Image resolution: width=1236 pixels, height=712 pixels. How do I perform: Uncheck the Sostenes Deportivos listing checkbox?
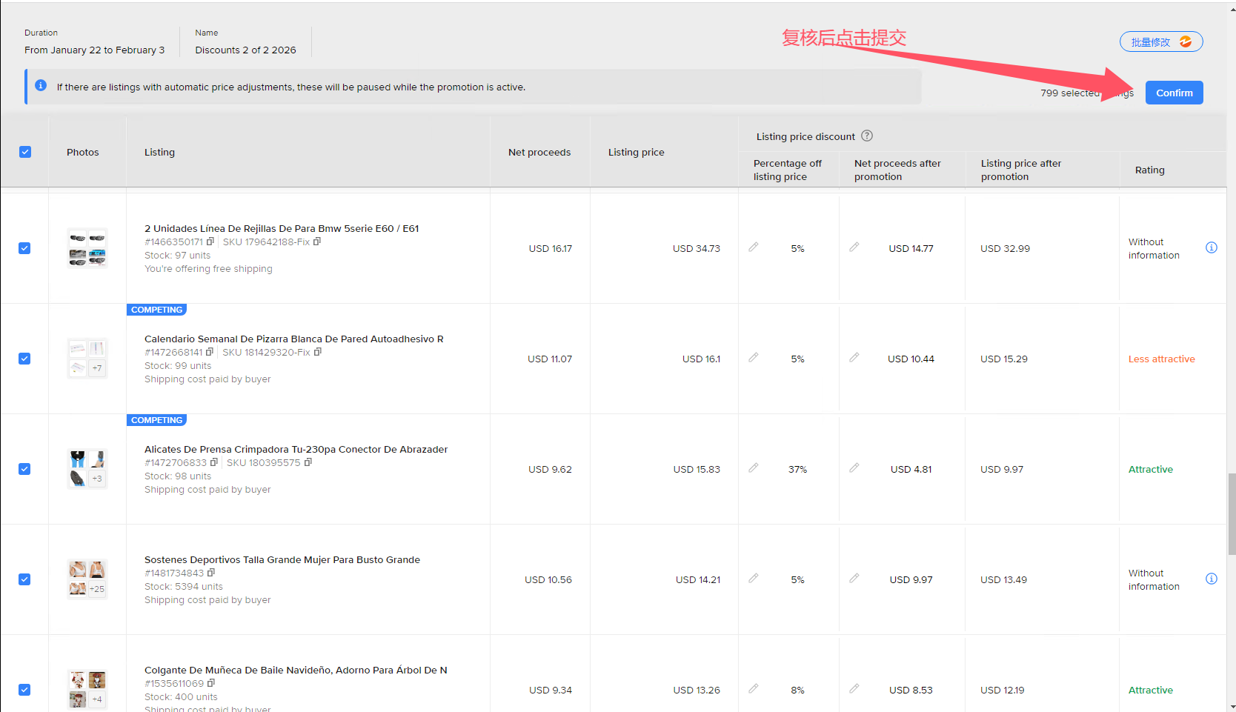24,579
